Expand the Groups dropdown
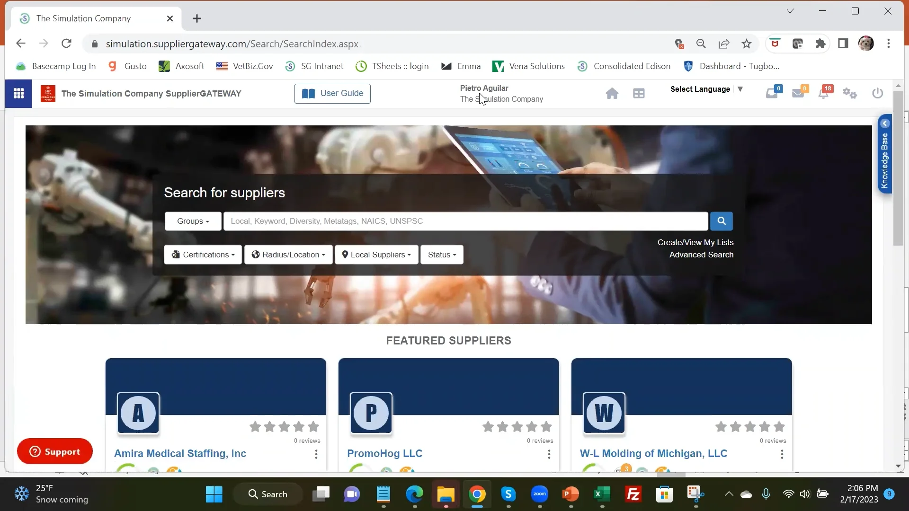The height and width of the screenshot is (511, 909). click(193, 221)
